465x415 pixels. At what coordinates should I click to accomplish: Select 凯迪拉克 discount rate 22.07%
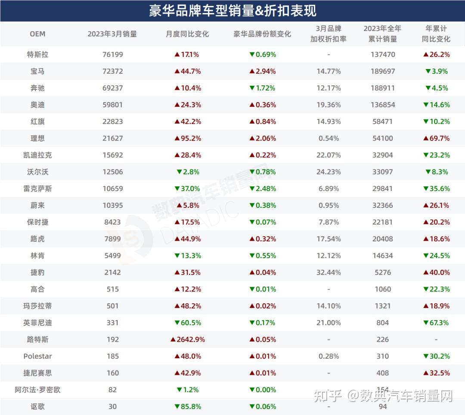tap(329, 155)
